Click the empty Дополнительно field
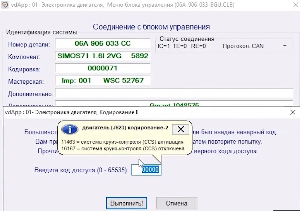Viewport: 300px width, 211px height. coord(174,93)
